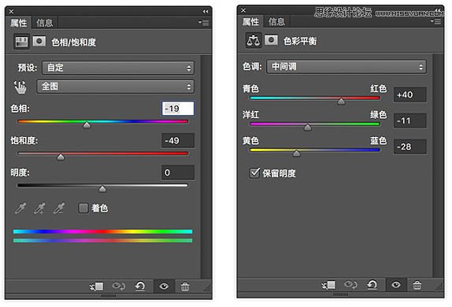Viewport: 452px width, 307px height.
Task: Click the yellow-blue value field showing -28
Action: pyautogui.click(x=410, y=146)
